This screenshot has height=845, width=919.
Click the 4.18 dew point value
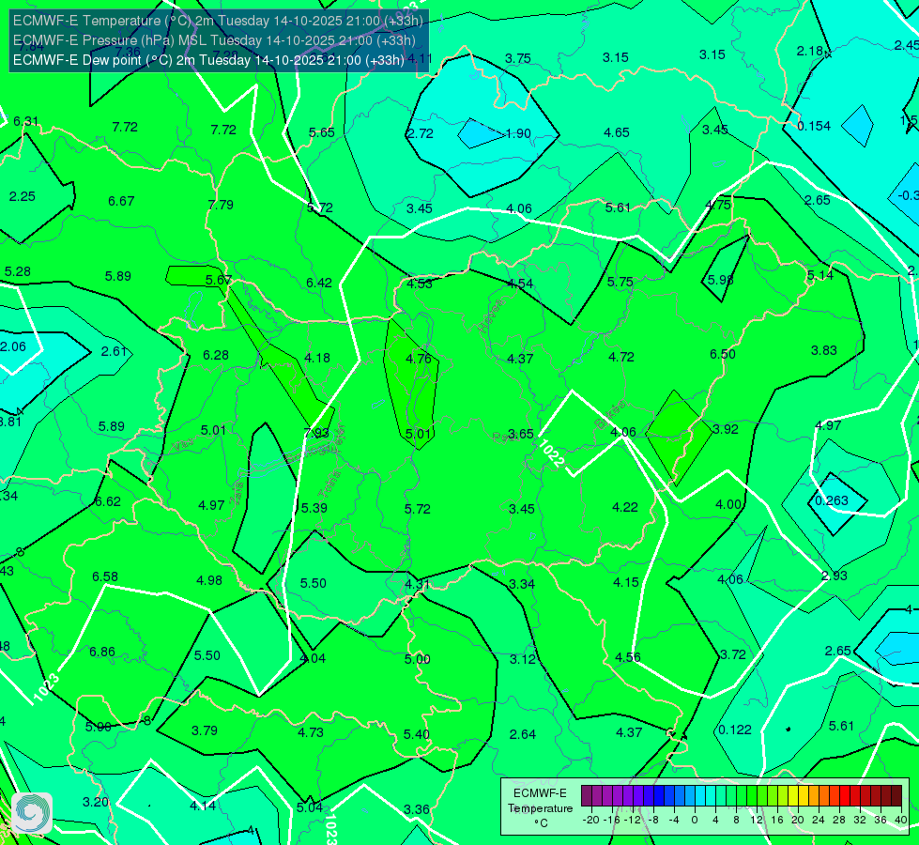point(317,358)
